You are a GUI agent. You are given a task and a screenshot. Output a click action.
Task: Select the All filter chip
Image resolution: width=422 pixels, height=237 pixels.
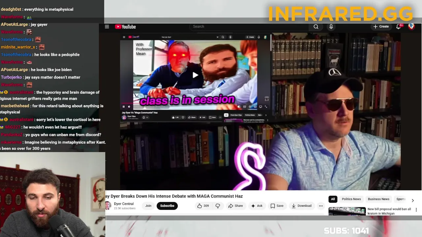coord(333,199)
